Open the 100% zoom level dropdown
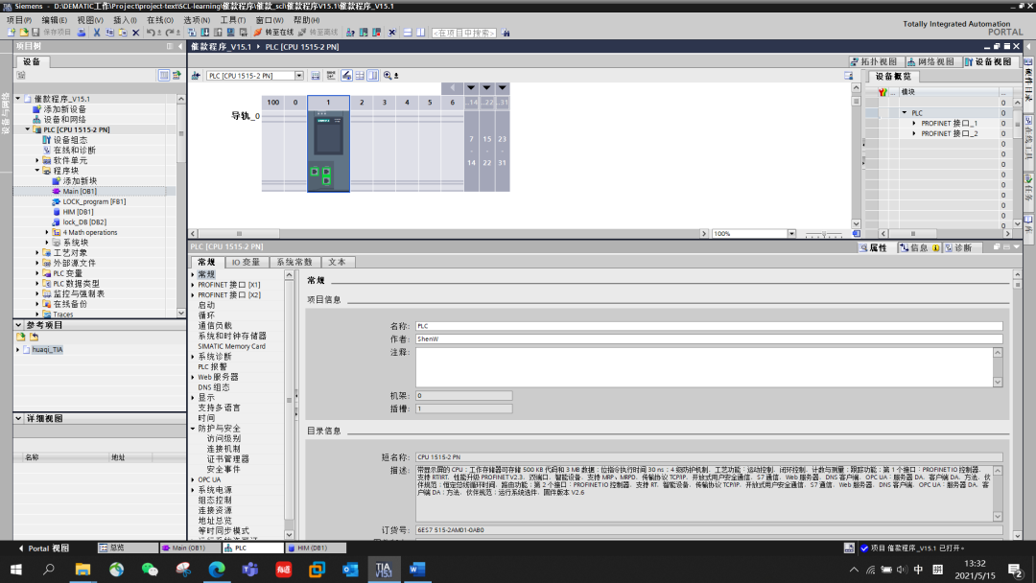The width and height of the screenshot is (1036, 583). [x=791, y=234]
